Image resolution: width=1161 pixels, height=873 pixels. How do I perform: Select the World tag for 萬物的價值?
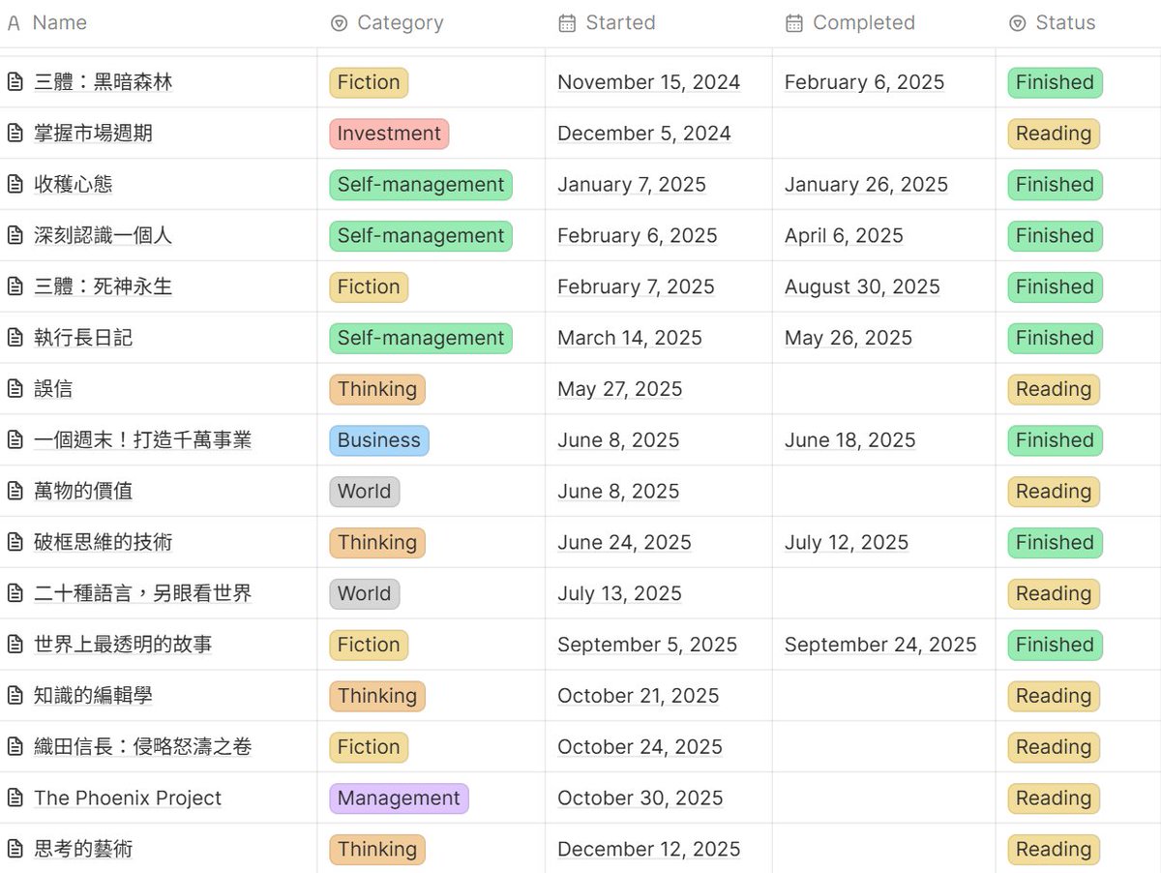click(365, 492)
